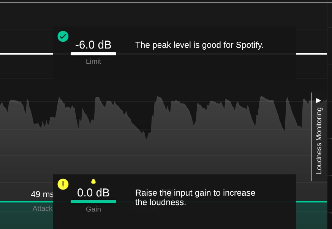The image size is (332, 229).
Task: Click the Limit label
Action: pyautogui.click(x=93, y=61)
